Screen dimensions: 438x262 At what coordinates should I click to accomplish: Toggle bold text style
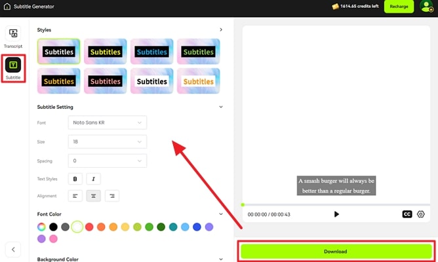click(x=75, y=178)
